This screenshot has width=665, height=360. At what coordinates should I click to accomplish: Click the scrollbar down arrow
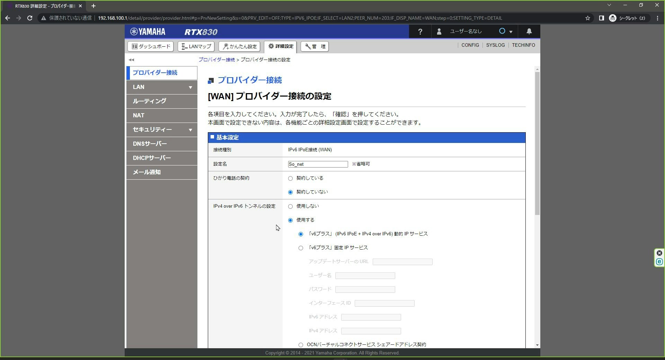[537, 345]
